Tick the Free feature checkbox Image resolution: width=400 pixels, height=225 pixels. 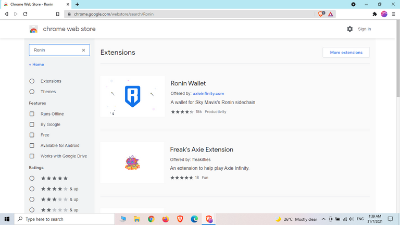click(32, 135)
